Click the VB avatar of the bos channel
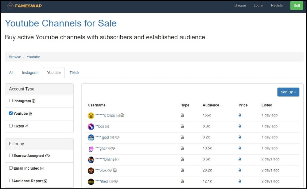 91,127
